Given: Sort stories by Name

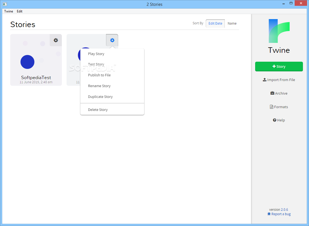Looking at the screenshot, I should (x=232, y=24).
